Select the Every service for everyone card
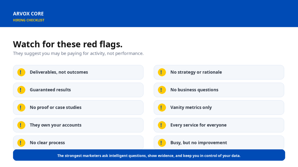This screenshot has width=298, height=167. pyautogui.click(x=219, y=125)
